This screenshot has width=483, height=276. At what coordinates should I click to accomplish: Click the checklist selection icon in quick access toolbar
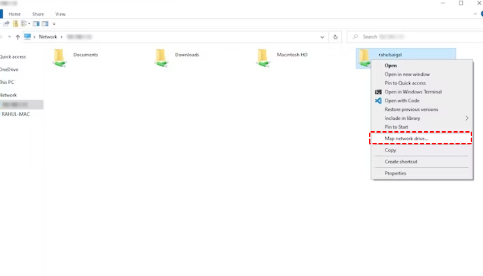(x=24, y=24)
